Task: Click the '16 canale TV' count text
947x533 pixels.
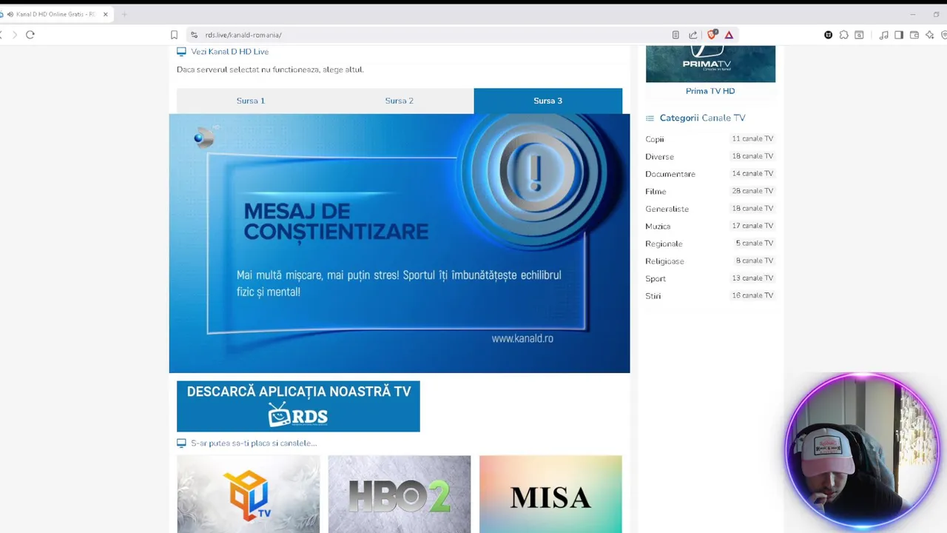Action: (752, 295)
